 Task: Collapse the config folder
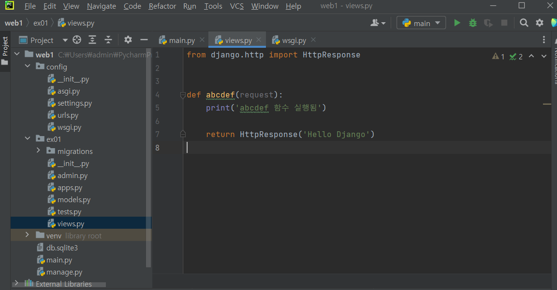point(28,66)
